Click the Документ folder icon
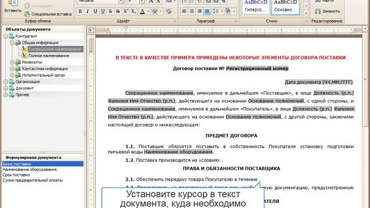 [x=12, y=88]
